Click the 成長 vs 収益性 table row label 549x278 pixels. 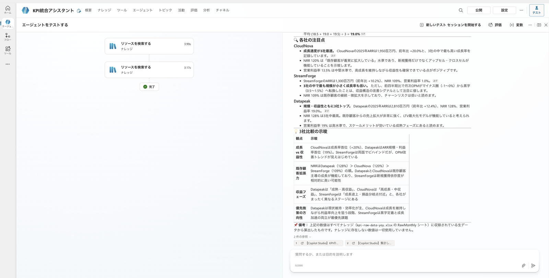pos(300,152)
